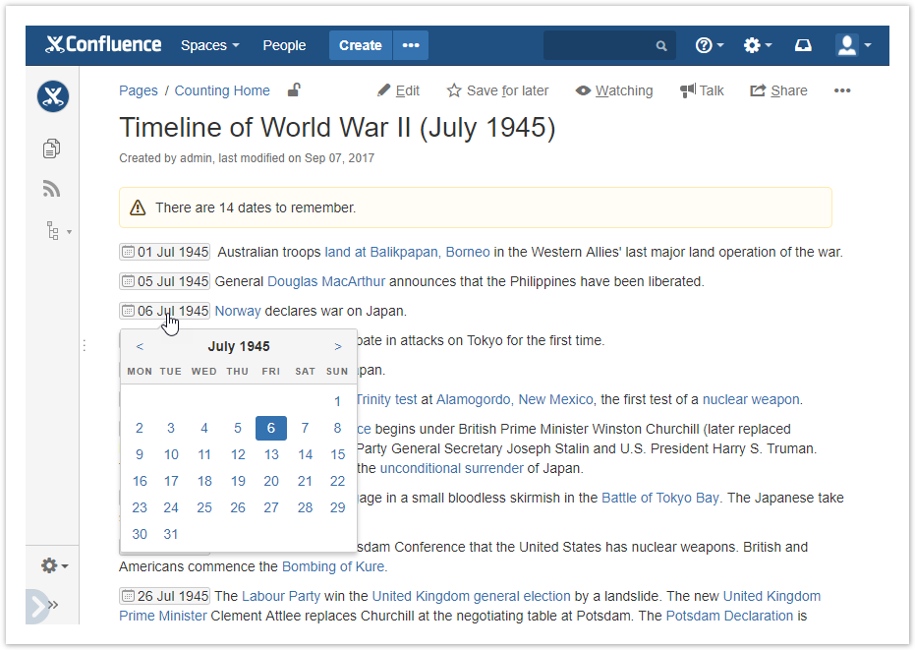Select highlighted day 6 in calendar

click(x=271, y=428)
